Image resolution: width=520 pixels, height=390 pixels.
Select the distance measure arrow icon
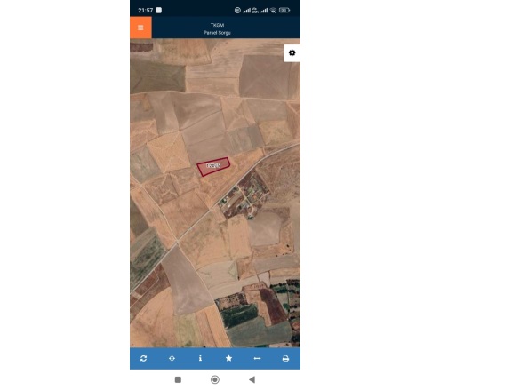click(x=258, y=358)
